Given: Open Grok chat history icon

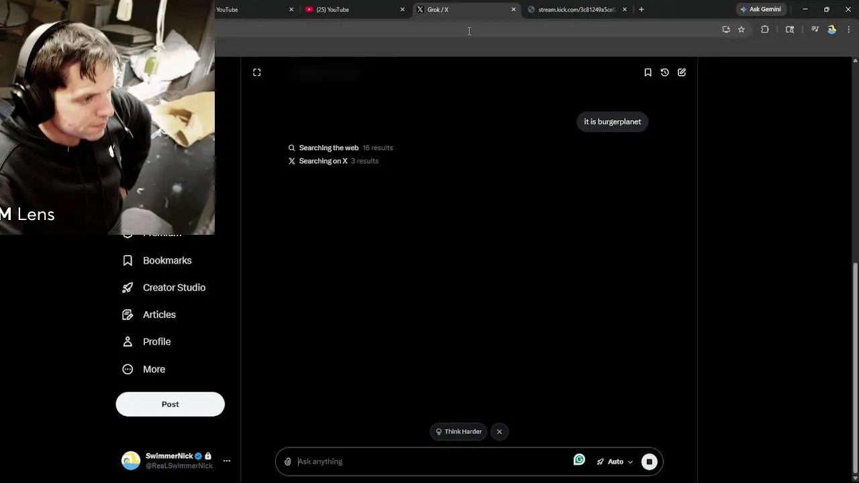Looking at the screenshot, I should tap(664, 72).
